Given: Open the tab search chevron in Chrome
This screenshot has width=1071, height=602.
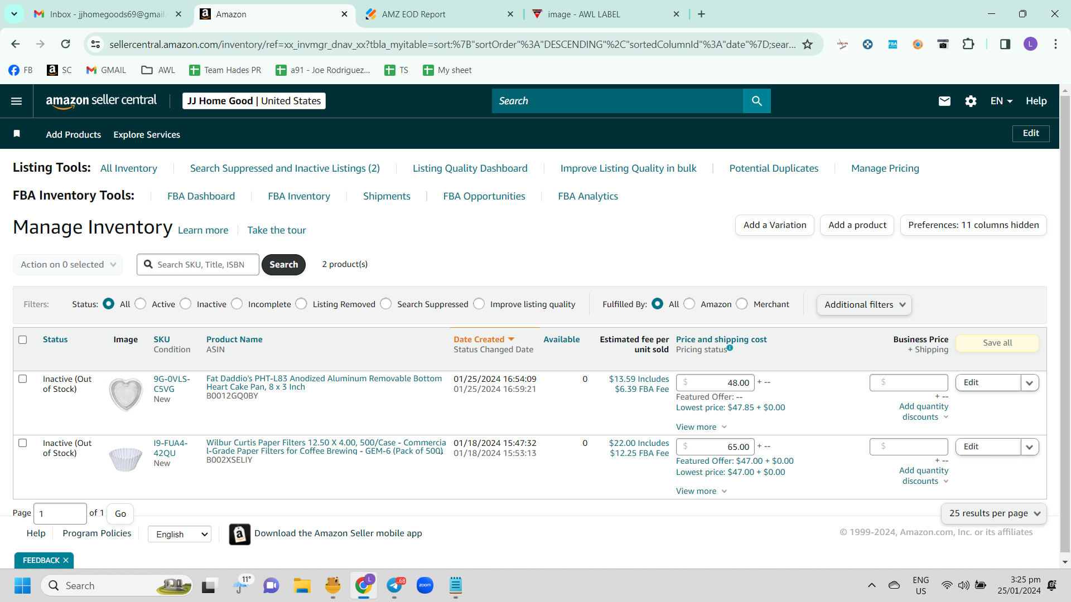Looking at the screenshot, I should (14, 14).
